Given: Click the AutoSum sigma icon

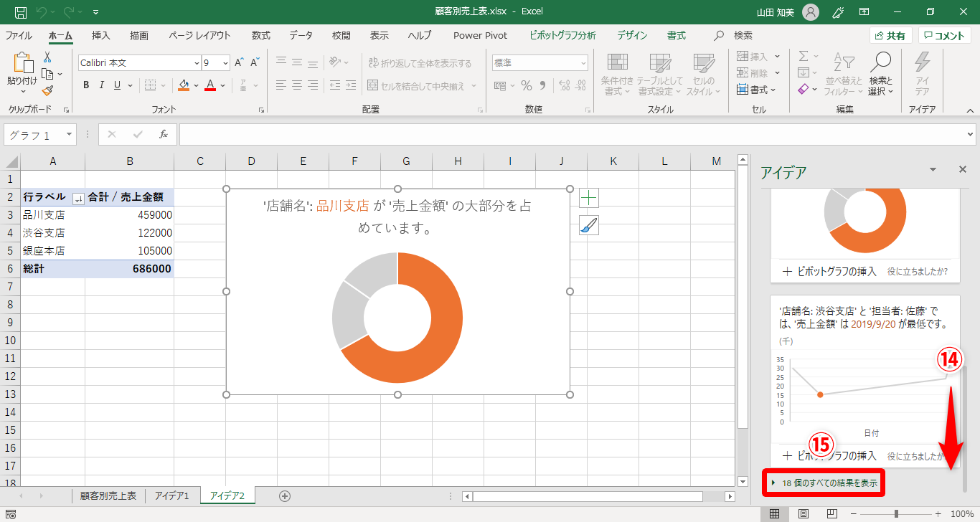Looking at the screenshot, I should tap(804, 57).
